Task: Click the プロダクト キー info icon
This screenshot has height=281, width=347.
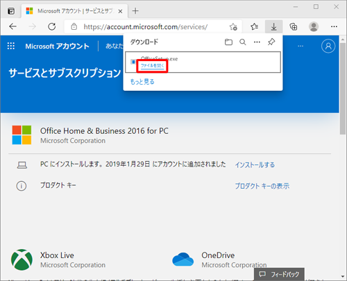Action: pyautogui.click(x=22, y=186)
